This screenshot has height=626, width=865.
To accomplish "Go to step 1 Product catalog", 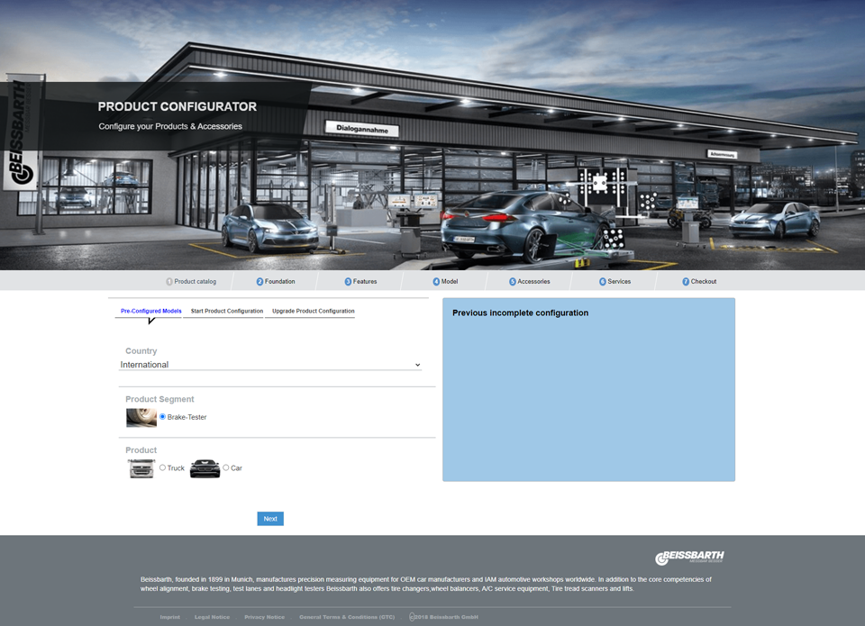I will pos(191,281).
